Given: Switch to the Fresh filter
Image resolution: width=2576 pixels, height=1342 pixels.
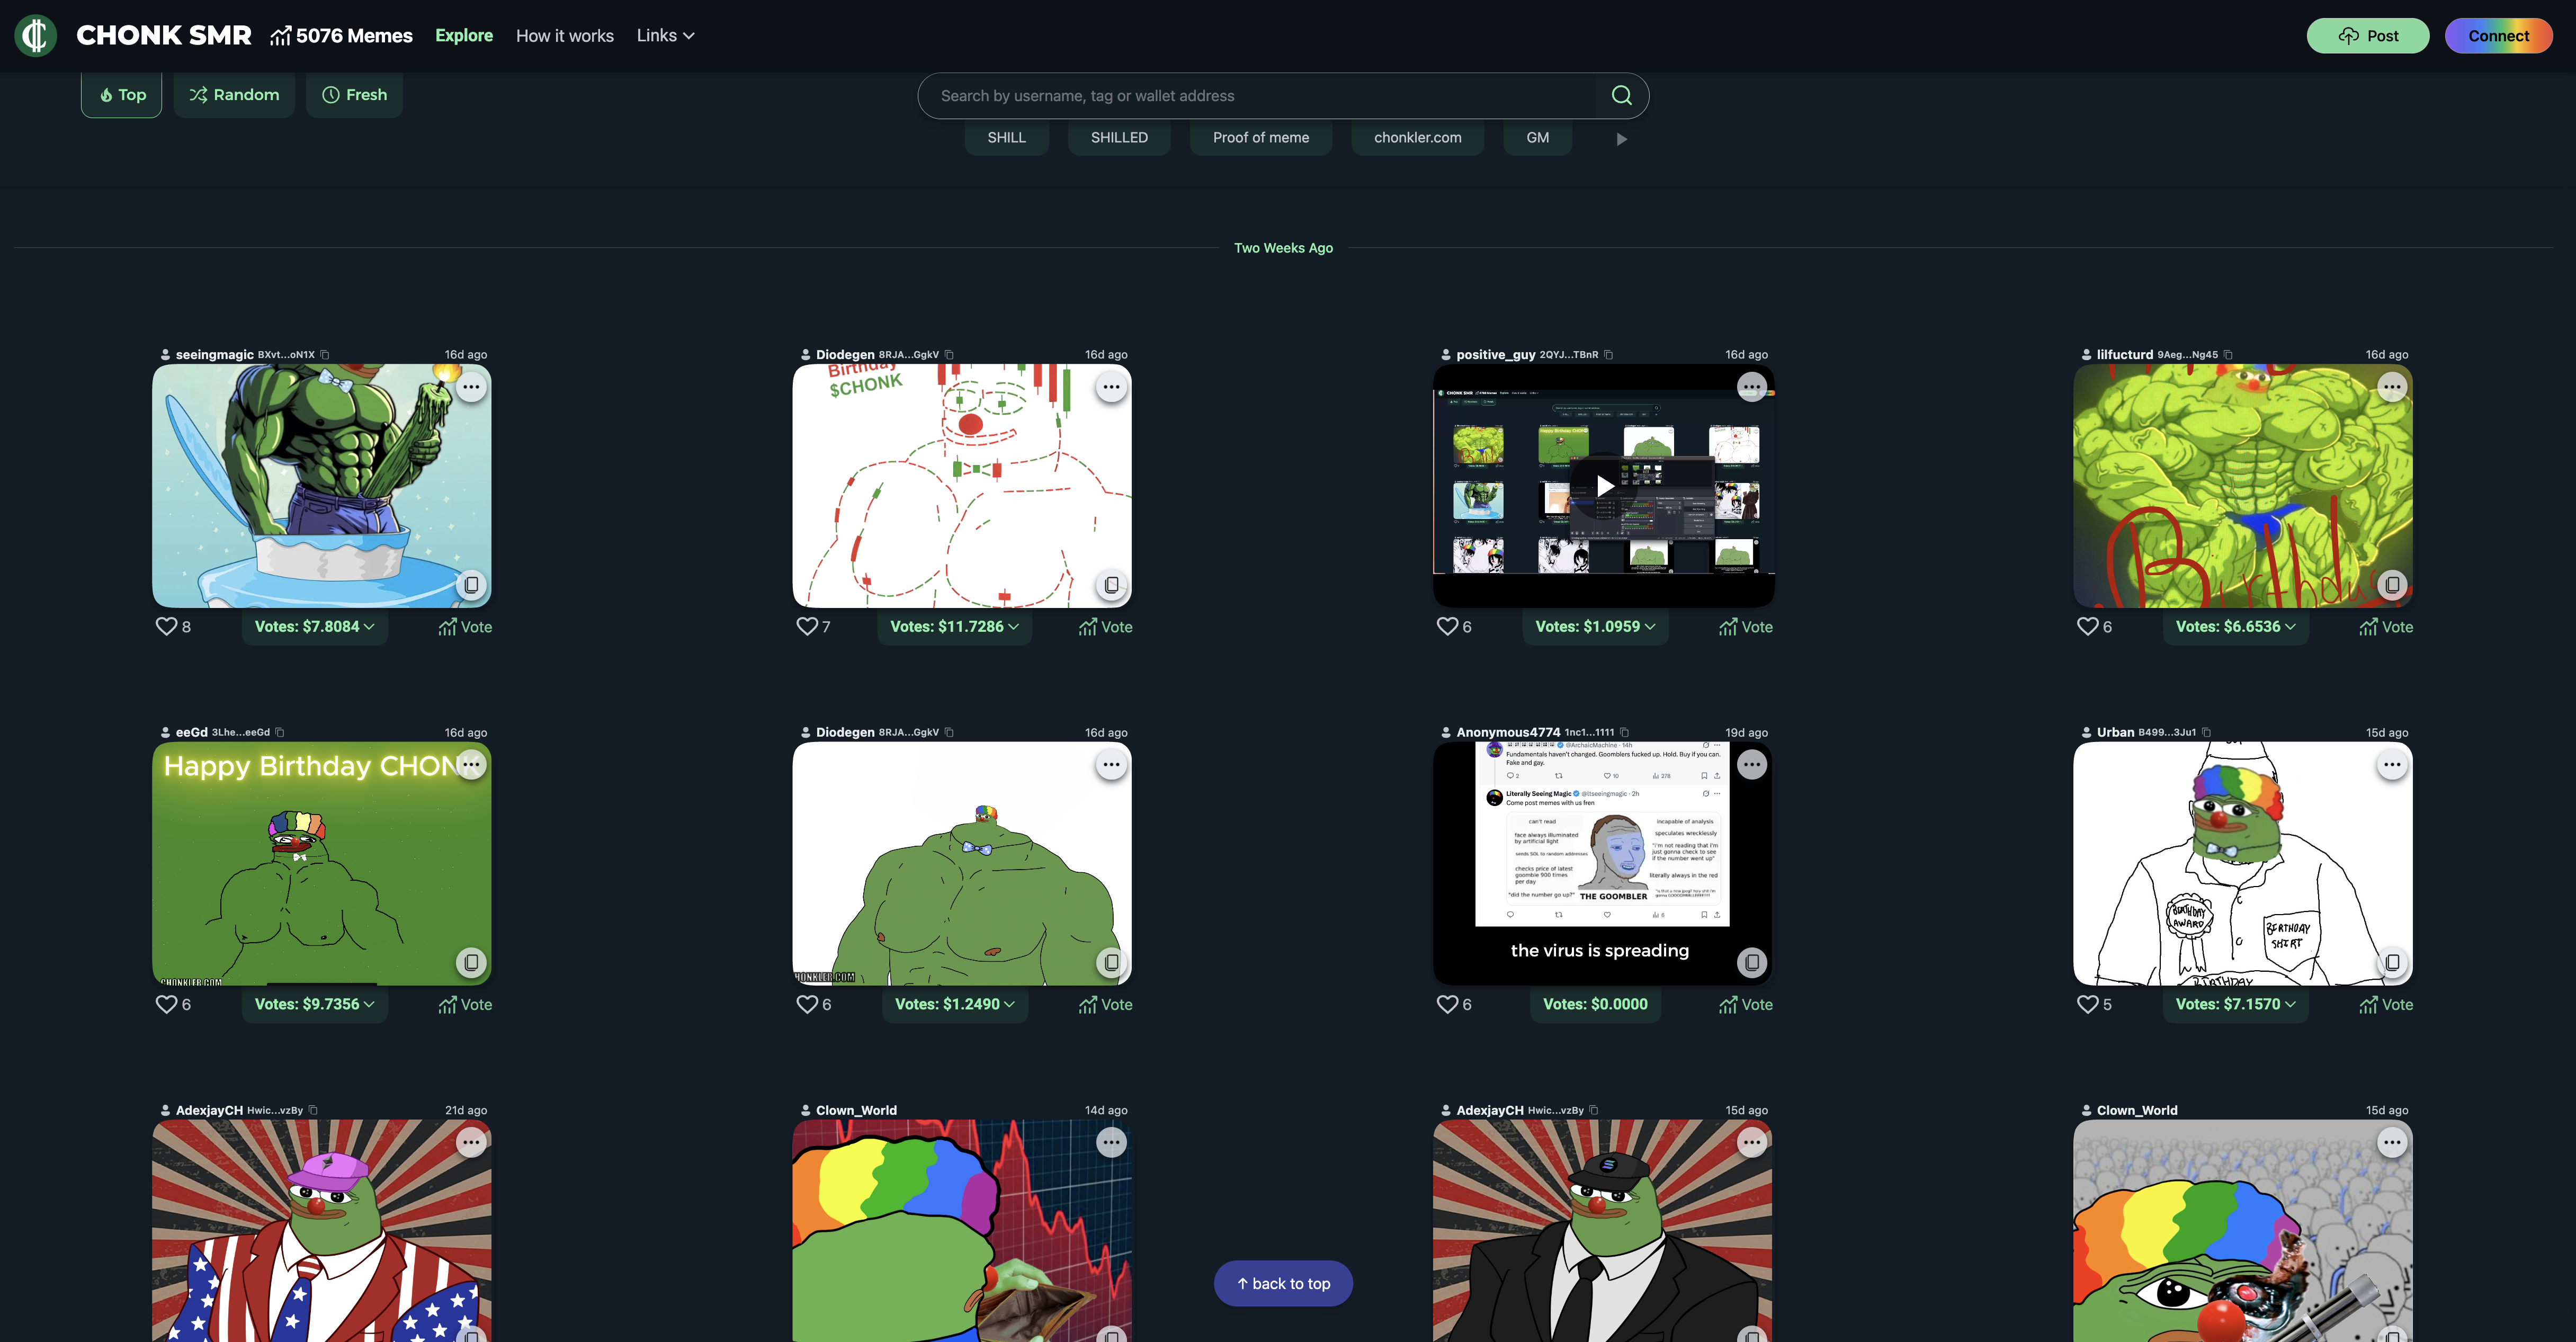Looking at the screenshot, I should (x=354, y=95).
